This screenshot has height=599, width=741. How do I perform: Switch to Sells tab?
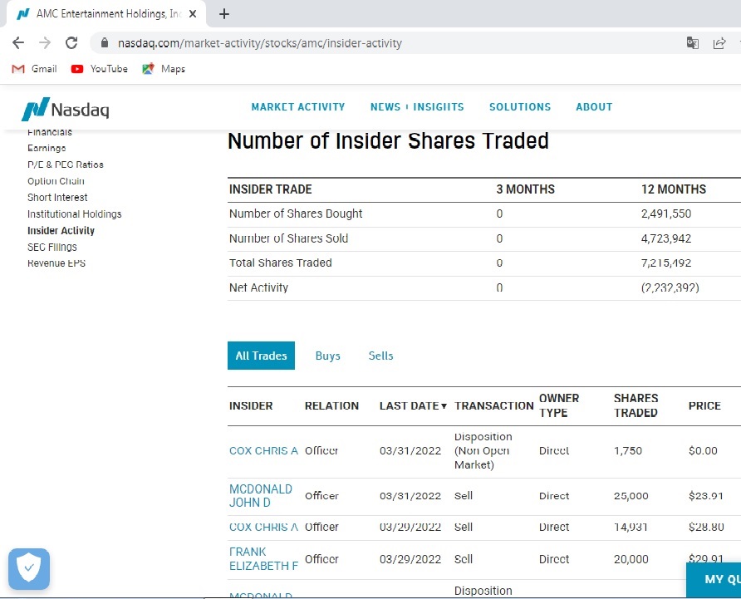pyautogui.click(x=380, y=356)
